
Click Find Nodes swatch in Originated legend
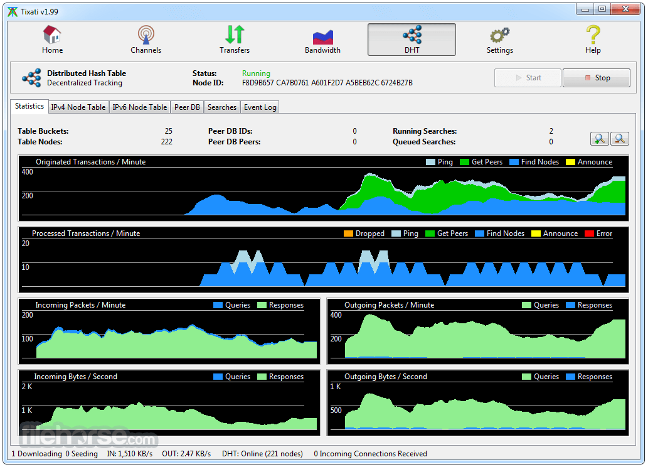coord(514,162)
